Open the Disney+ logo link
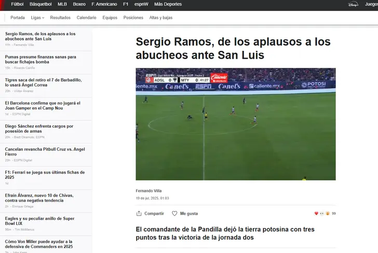 point(353,4)
